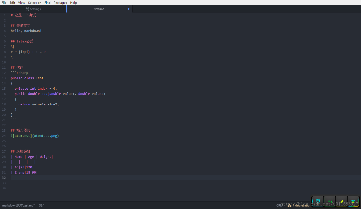Click the file path in status bar
The height and width of the screenshot is (209, 361).
(x=19, y=206)
